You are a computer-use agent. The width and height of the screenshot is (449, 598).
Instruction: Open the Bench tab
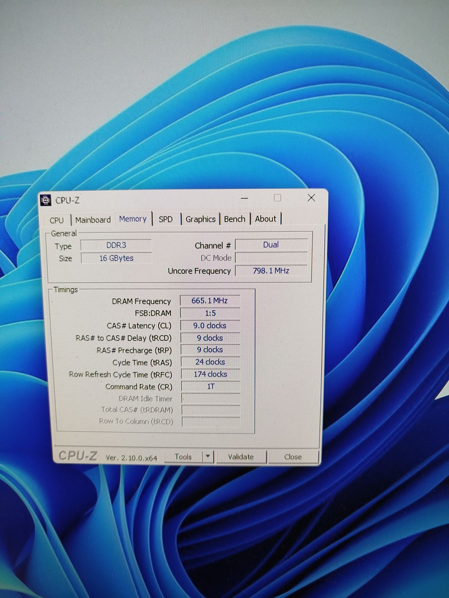(235, 219)
